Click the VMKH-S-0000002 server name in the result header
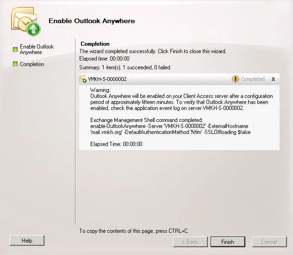Viewport: 293px width, 255px height. coord(107,79)
